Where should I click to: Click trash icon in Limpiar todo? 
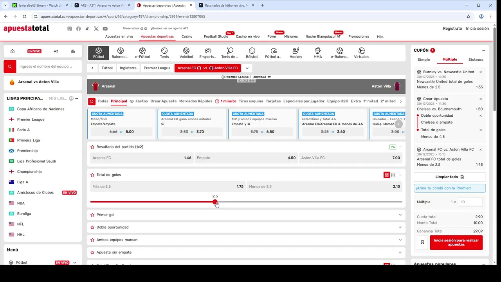(462, 177)
